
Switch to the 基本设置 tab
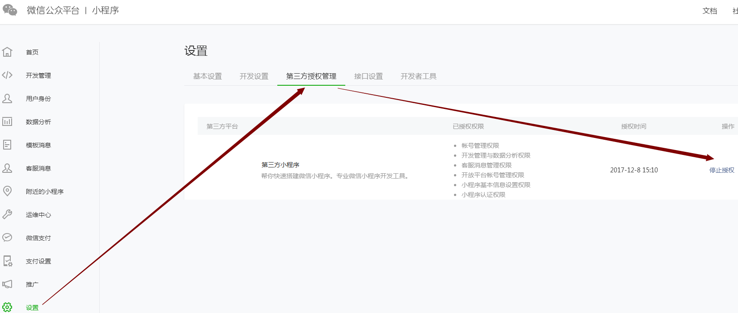point(208,76)
